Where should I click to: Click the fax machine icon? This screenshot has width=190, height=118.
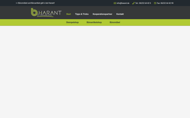155,3
